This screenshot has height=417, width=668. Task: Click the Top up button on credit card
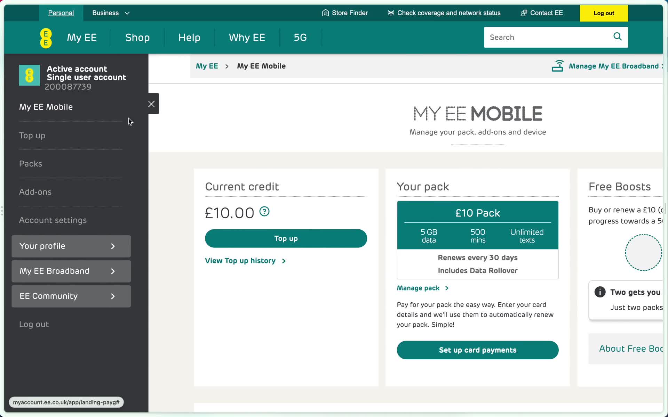click(x=285, y=238)
